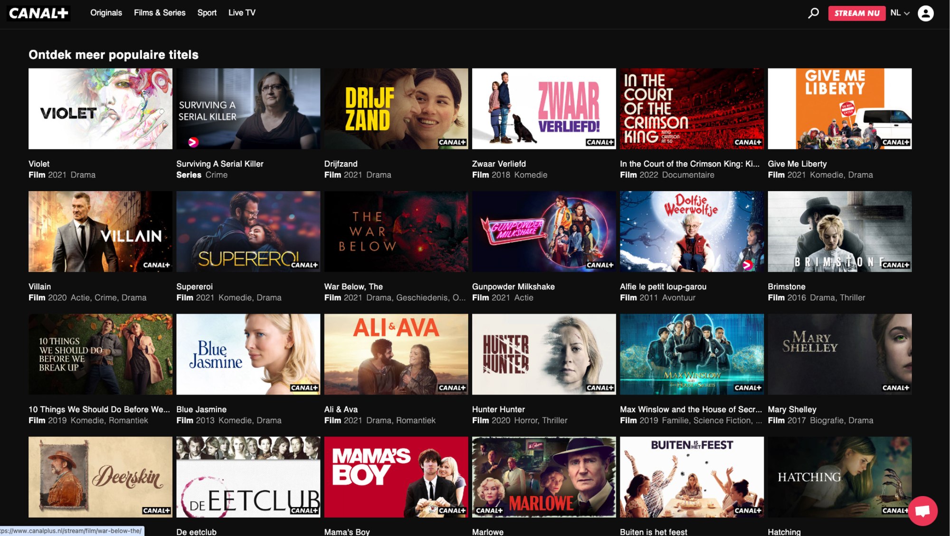The width and height of the screenshot is (950, 536).
Task: Open the Deerskin poster
Action: tap(100, 477)
